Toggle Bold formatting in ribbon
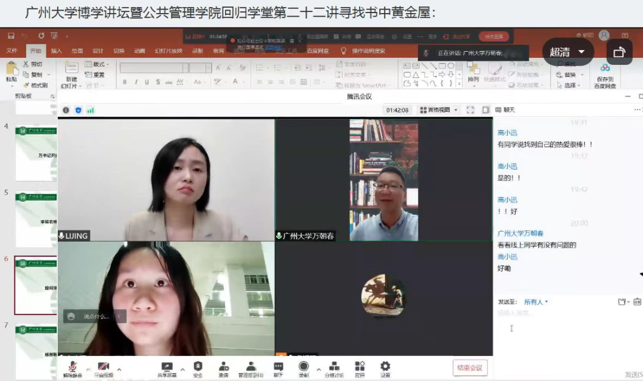The height and width of the screenshot is (381, 643). (124, 82)
